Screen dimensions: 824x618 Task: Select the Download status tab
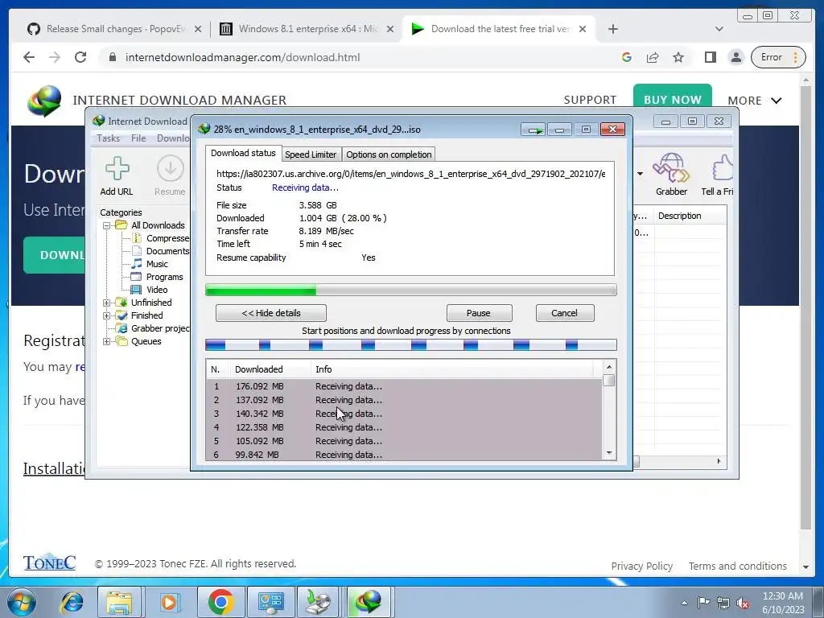[243, 153]
